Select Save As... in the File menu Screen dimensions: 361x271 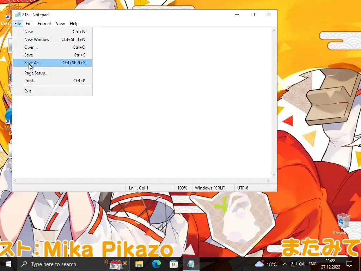click(x=52, y=63)
